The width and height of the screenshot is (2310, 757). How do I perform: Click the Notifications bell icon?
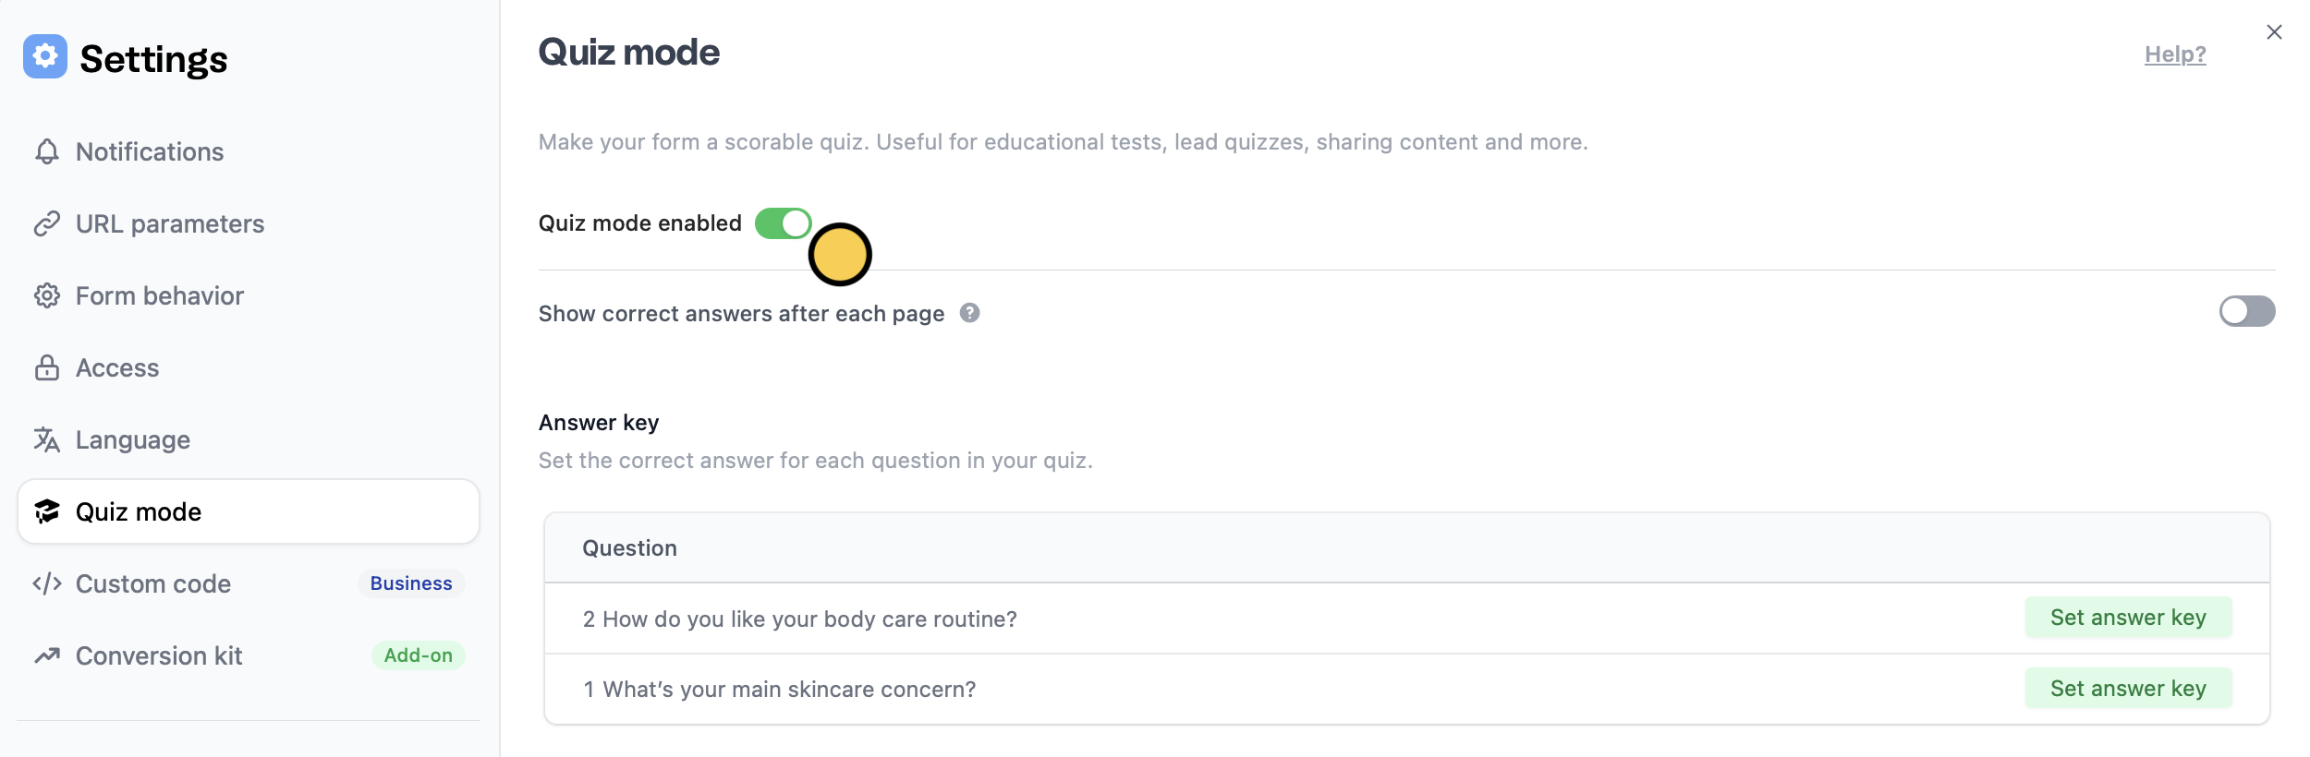47,151
